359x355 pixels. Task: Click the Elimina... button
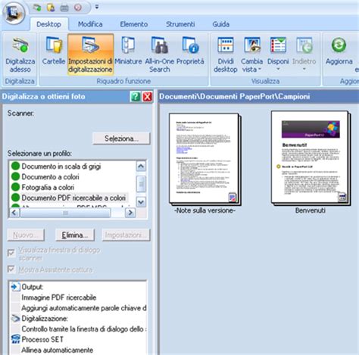tap(75, 235)
